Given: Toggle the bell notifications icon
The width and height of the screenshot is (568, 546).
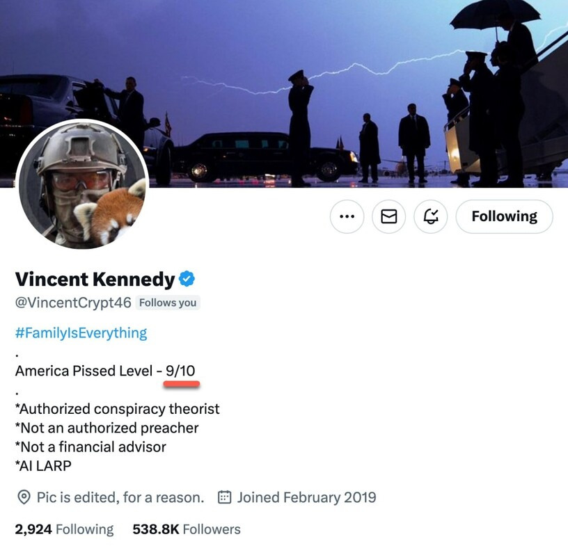Looking at the screenshot, I should [x=432, y=217].
